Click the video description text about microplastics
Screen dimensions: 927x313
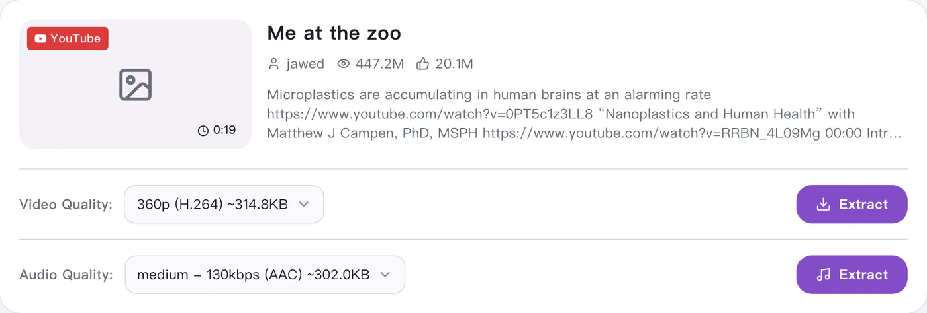click(584, 114)
